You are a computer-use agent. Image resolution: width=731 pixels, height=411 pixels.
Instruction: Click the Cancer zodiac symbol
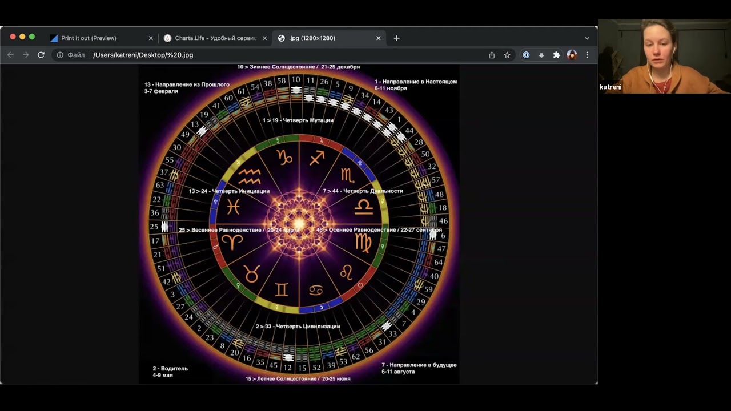coord(315,291)
